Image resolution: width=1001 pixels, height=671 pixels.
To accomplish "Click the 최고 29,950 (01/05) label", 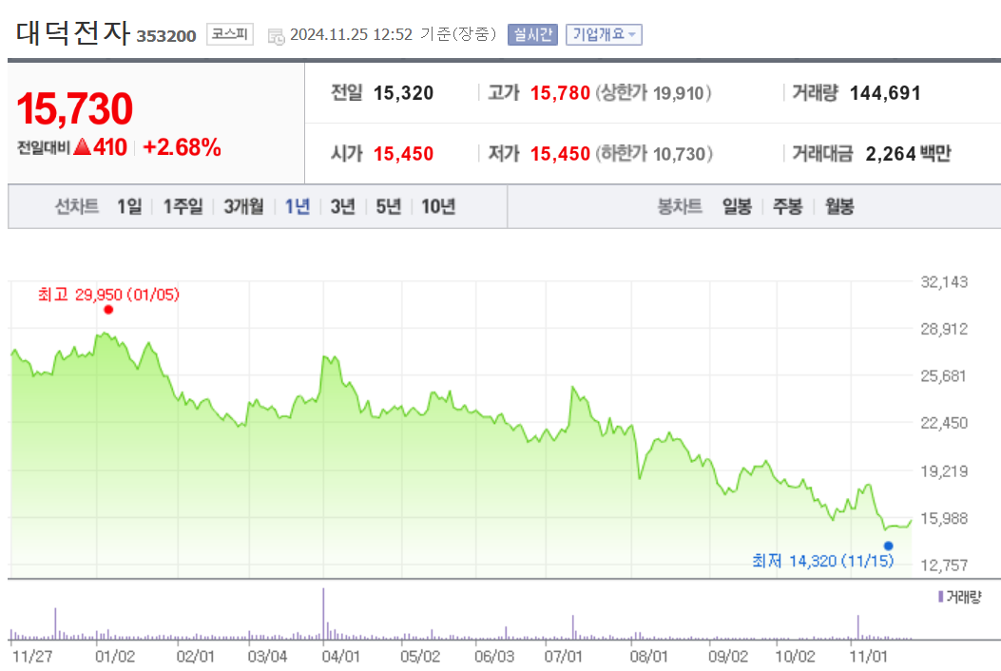I will click(x=108, y=295).
